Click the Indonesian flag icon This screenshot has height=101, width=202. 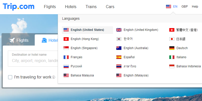[172, 66]
